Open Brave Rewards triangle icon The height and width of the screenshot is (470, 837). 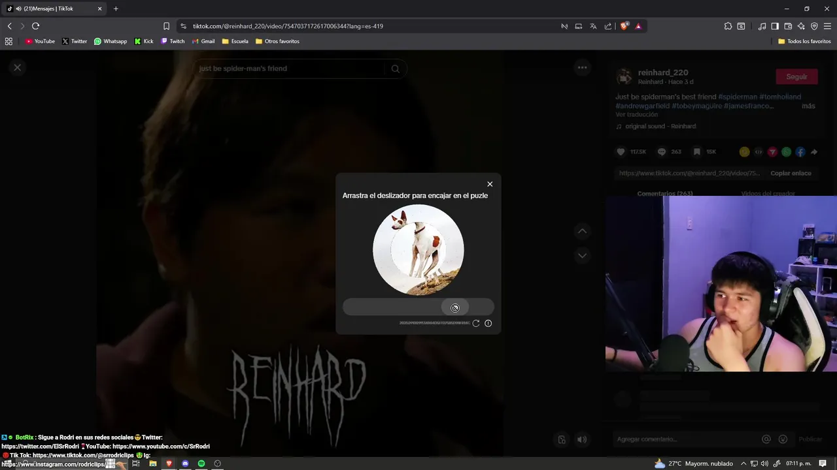point(638,26)
